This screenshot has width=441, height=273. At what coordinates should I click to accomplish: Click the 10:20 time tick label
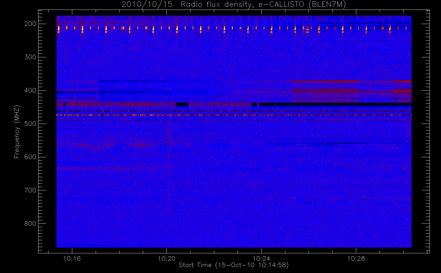[x=167, y=259]
